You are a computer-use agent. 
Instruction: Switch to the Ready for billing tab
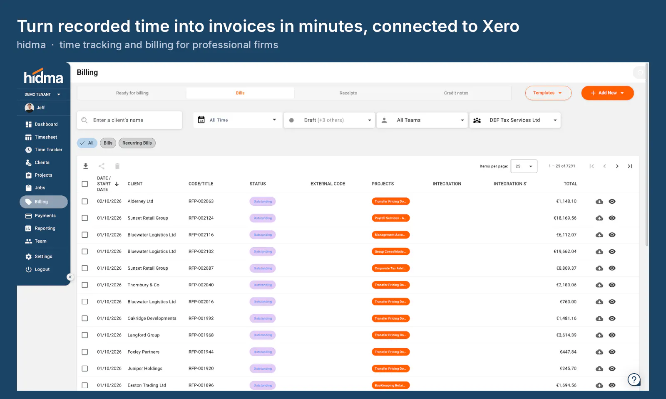click(x=132, y=93)
